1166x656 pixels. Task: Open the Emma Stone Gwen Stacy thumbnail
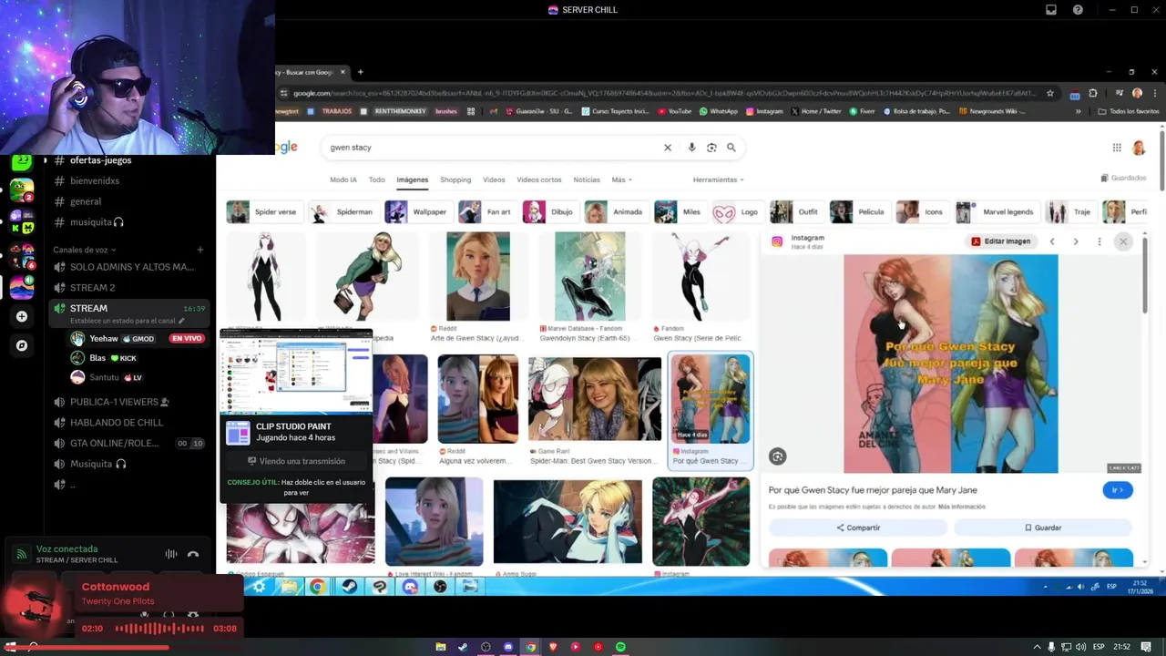pyautogui.click(x=595, y=399)
